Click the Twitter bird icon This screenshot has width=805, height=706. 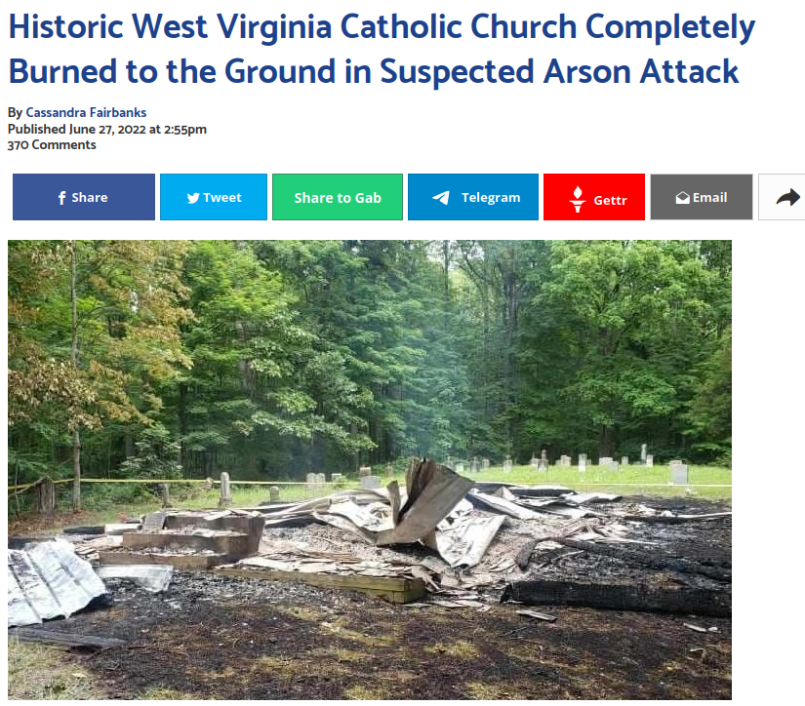(193, 198)
